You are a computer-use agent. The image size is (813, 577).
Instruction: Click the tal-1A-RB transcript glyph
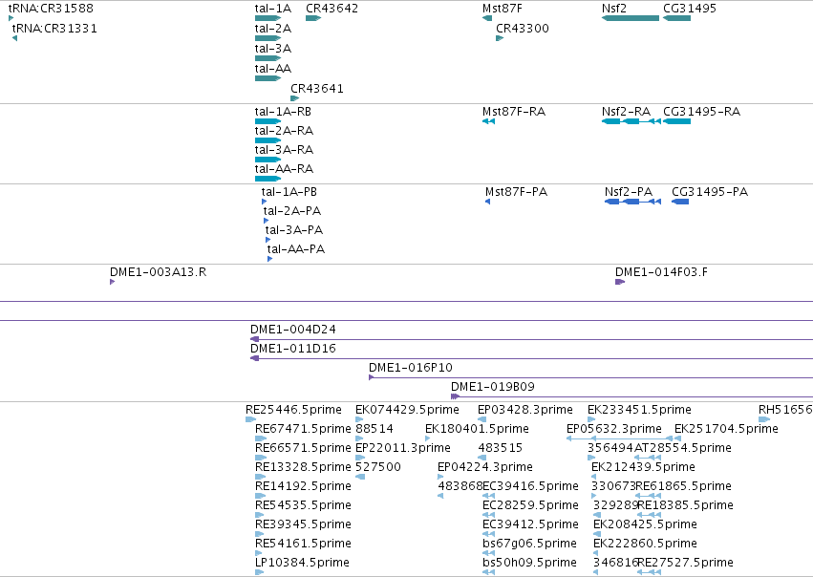click(x=267, y=121)
